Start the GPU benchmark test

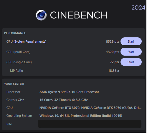pos(131,41)
